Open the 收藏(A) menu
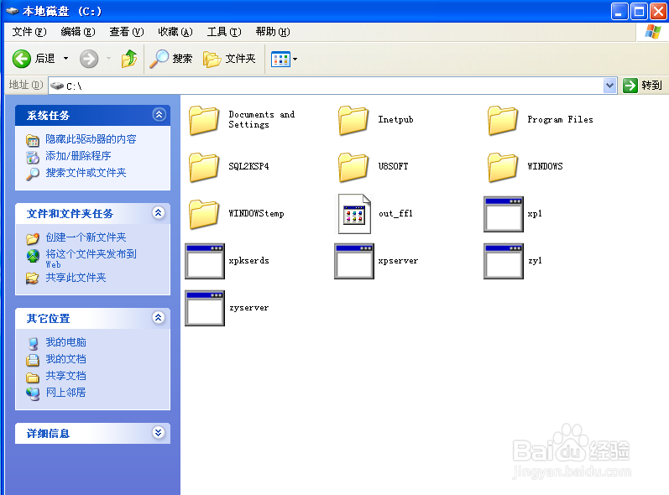 (175, 32)
